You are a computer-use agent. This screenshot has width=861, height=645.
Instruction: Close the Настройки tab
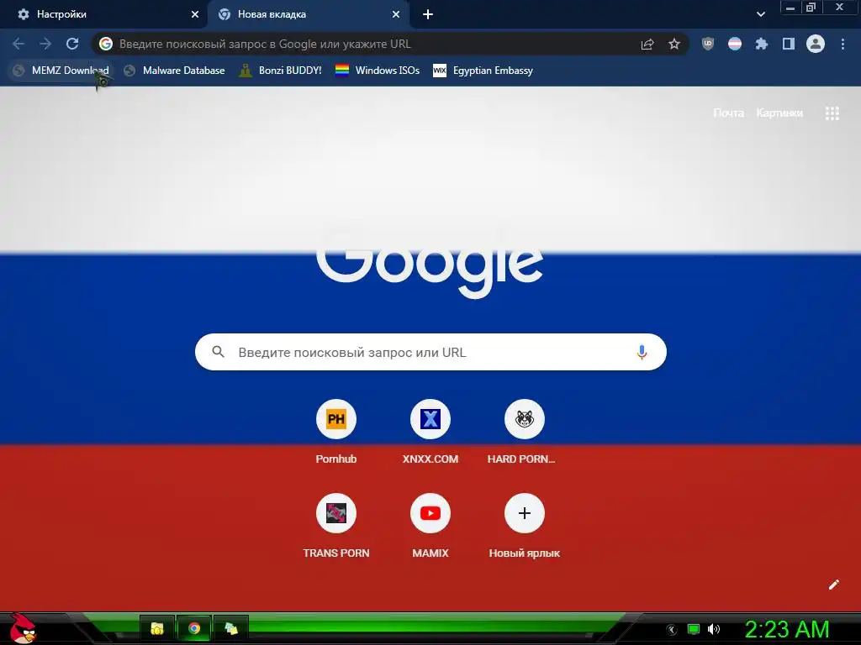tap(195, 14)
